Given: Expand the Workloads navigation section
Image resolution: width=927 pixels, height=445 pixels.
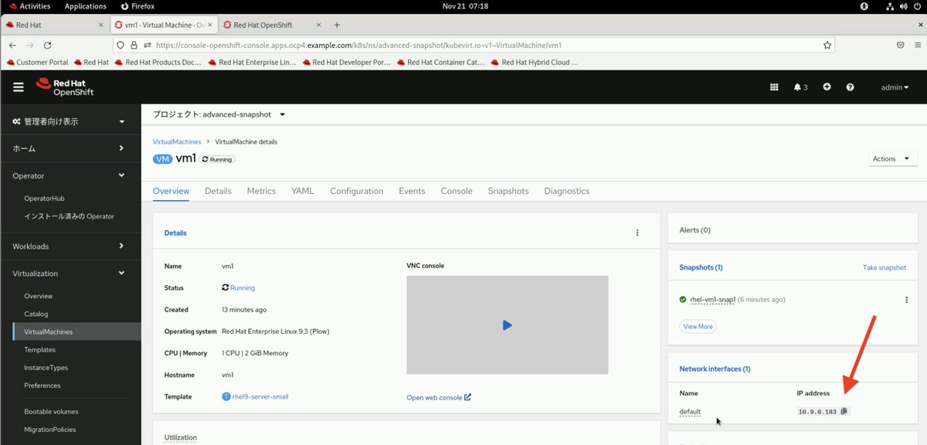Looking at the screenshot, I should click(70, 246).
